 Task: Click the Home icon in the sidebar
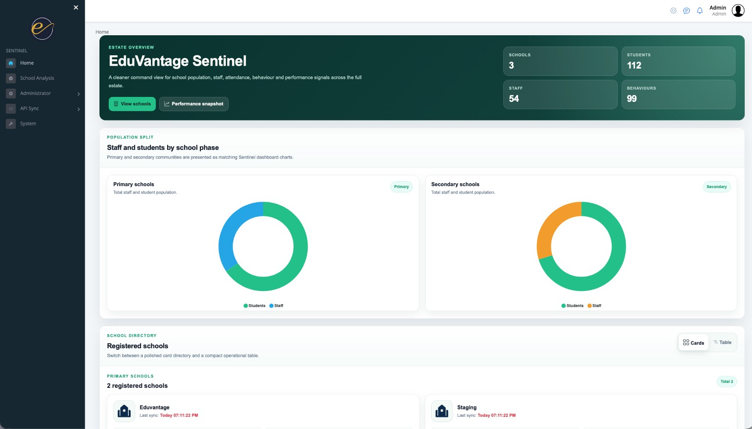(x=11, y=63)
